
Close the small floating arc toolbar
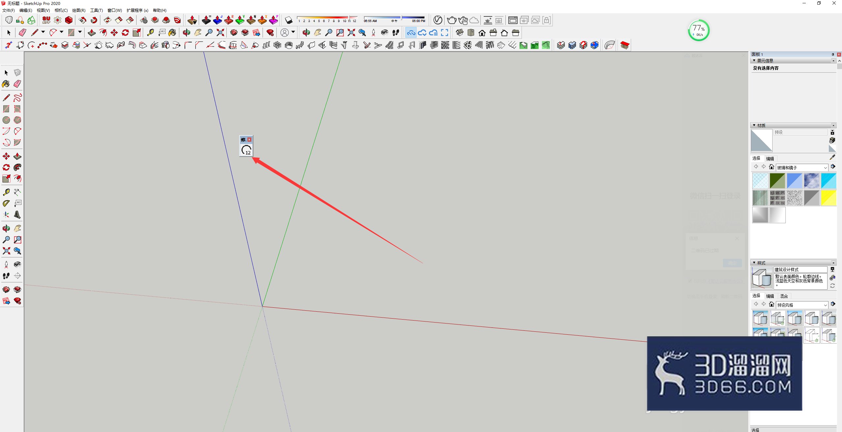coord(249,139)
